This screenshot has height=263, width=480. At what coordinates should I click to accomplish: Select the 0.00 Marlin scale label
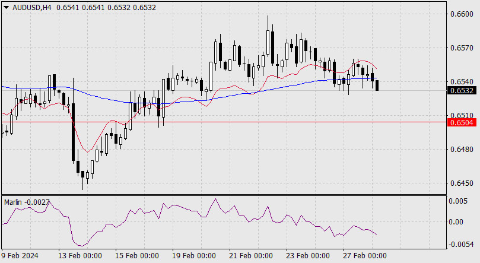coord(456,222)
